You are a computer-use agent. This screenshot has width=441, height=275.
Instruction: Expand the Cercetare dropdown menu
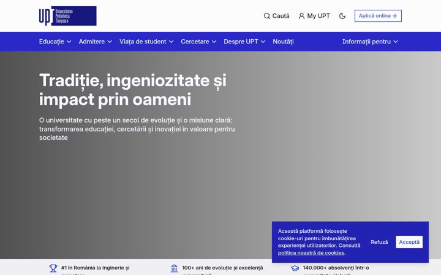coord(198,42)
